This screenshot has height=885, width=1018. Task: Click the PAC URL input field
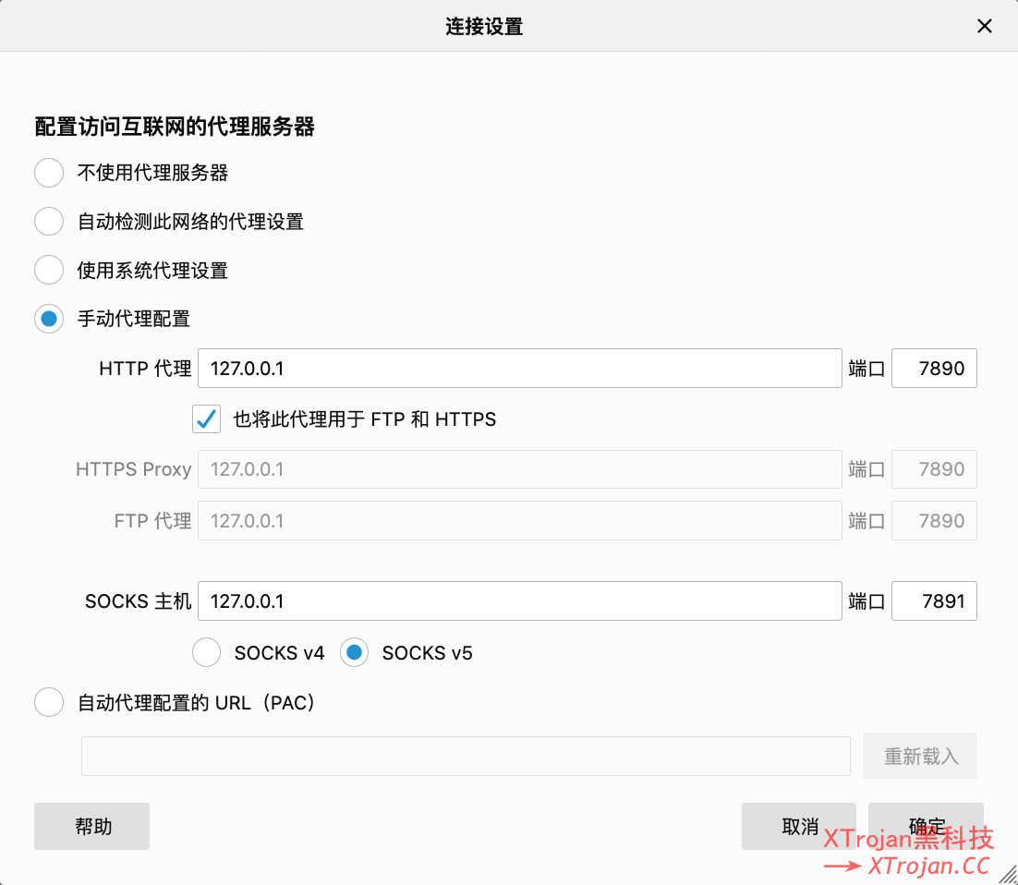[x=466, y=756]
